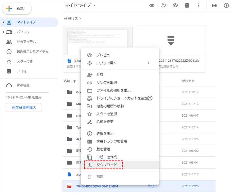Switch to grid layout view
The height and width of the screenshot is (194, 231).
(x=215, y=5)
